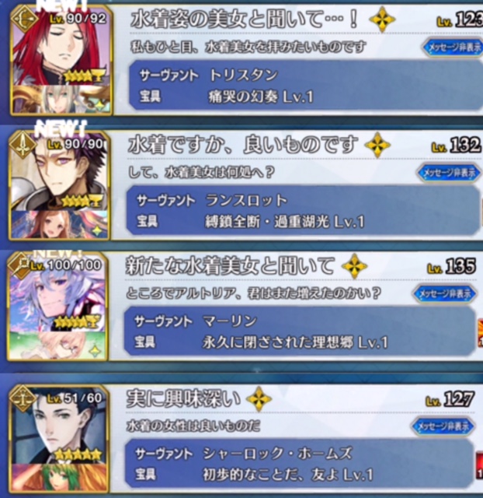Click Merlin's Caster class icon
This screenshot has height=498, width=483.
(x=20, y=265)
